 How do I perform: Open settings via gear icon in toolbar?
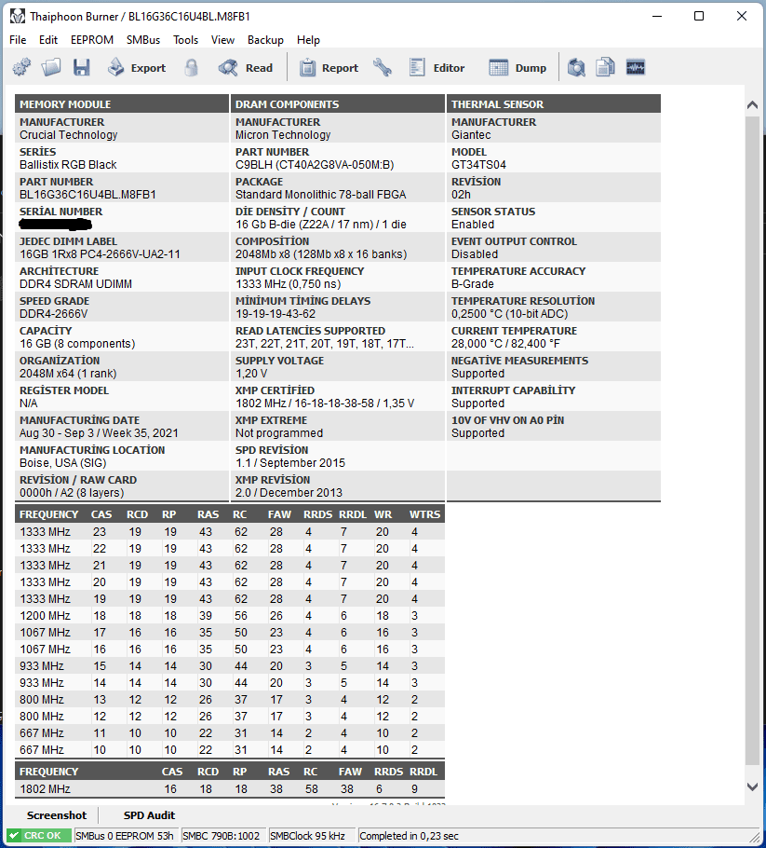tap(21, 68)
